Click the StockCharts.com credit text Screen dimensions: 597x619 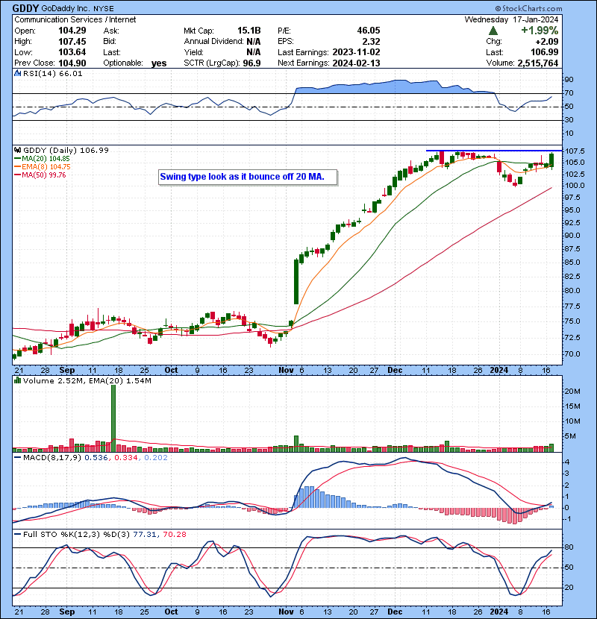528,8
